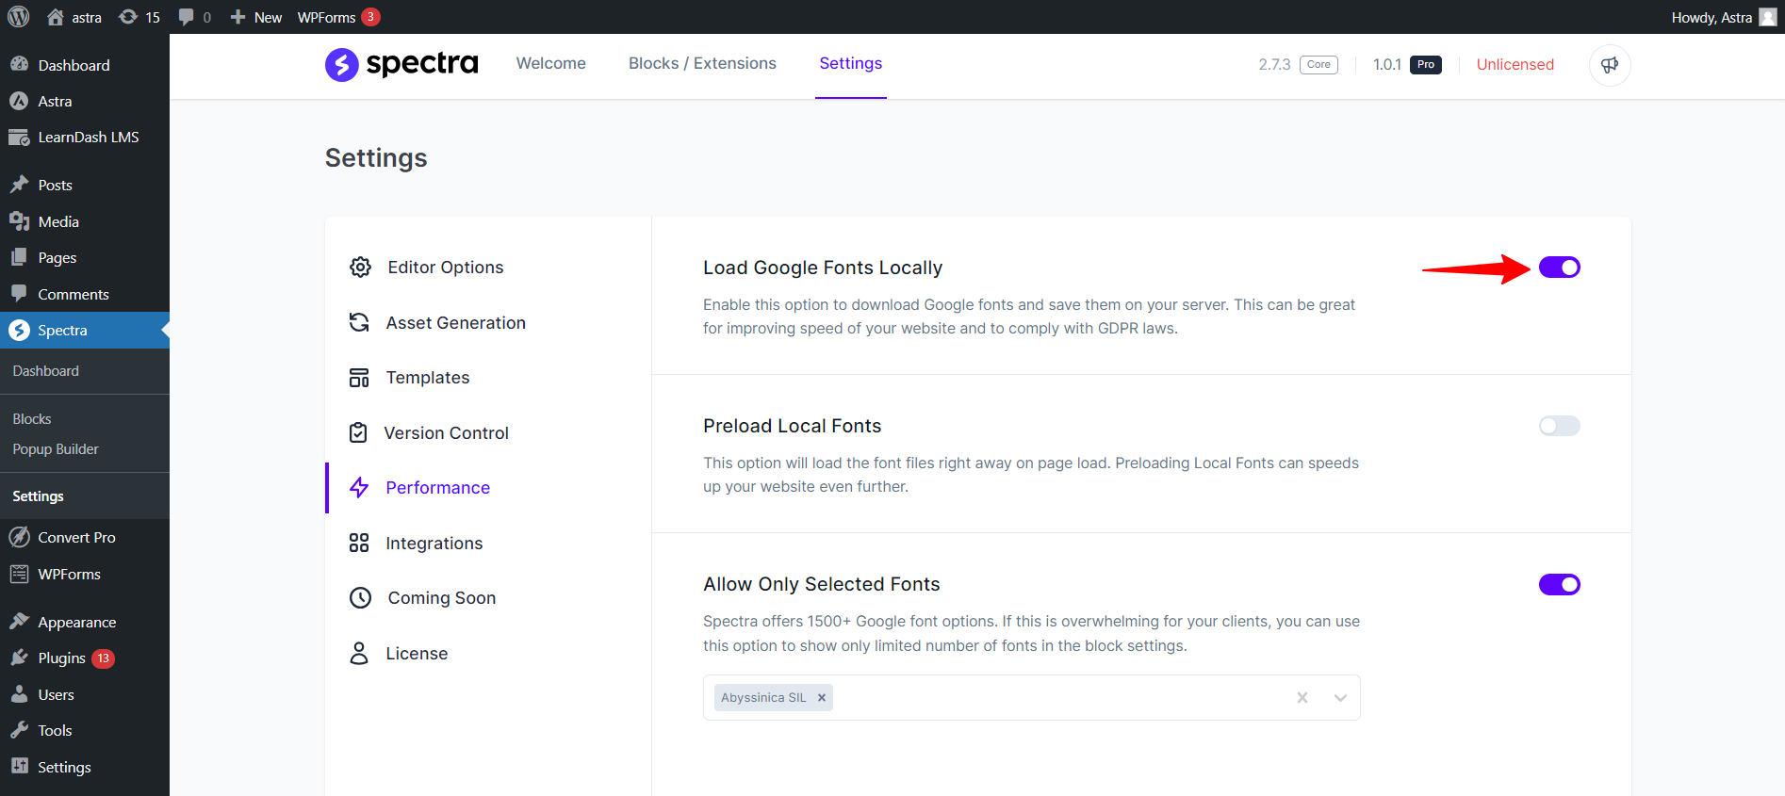
Task: Expand the font selection dropdown chevron
Action: click(x=1340, y=698)
